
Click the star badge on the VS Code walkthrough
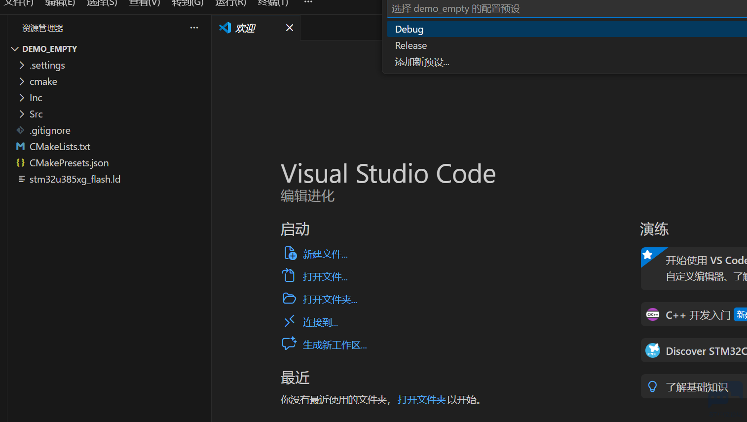648,255
